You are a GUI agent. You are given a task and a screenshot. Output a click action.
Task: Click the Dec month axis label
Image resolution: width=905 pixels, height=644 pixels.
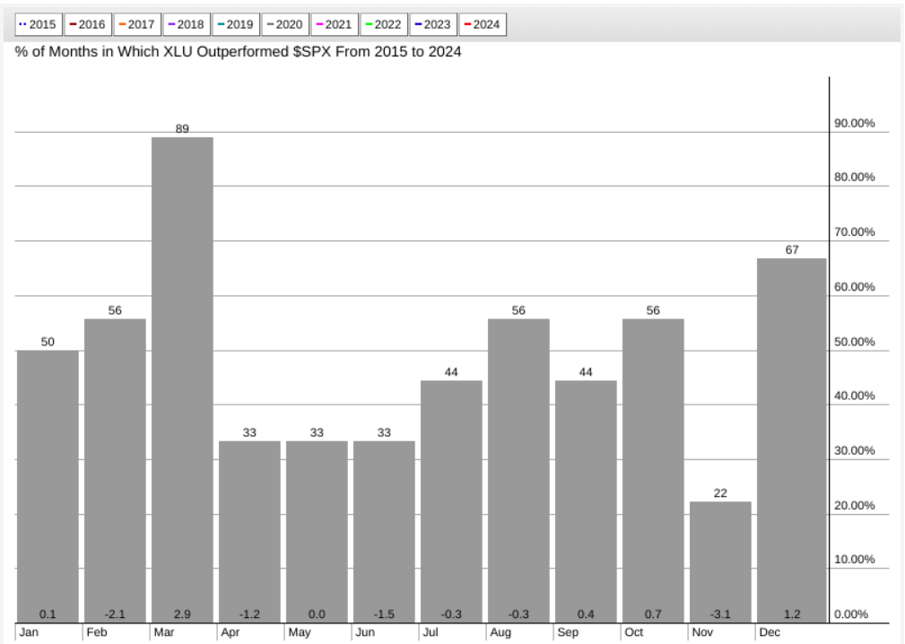(x=770, y=632)
